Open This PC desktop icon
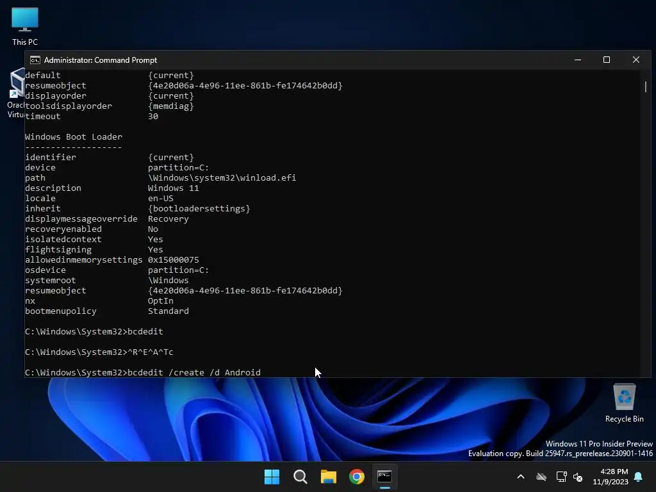The height and width of the screenshot is (492, 656). tap(25, 26)
